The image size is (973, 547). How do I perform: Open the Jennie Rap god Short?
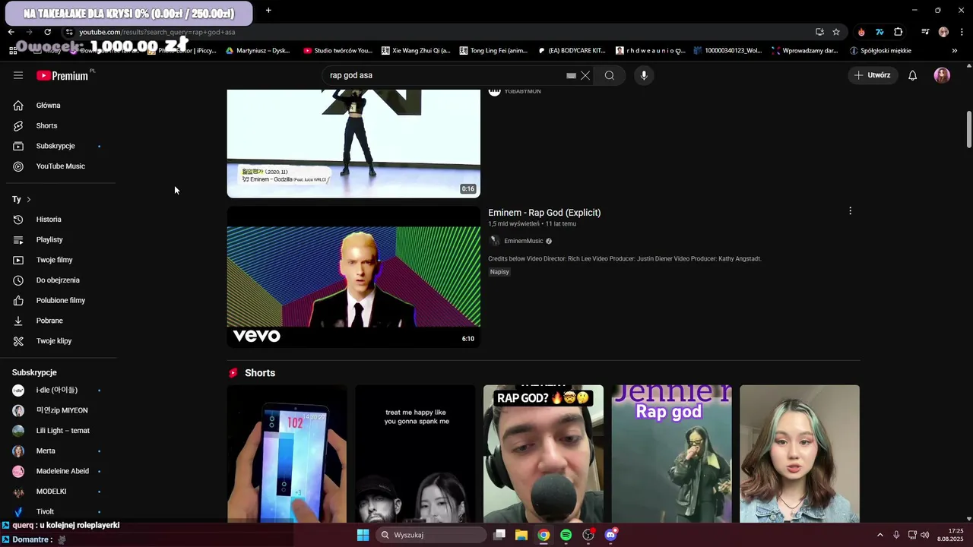click(x=672, y=454)
